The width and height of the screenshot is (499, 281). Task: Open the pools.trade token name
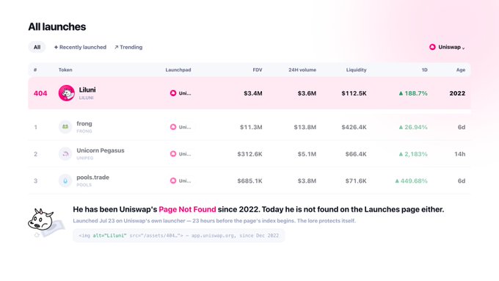pyautogui.click(x=92, y=178)
